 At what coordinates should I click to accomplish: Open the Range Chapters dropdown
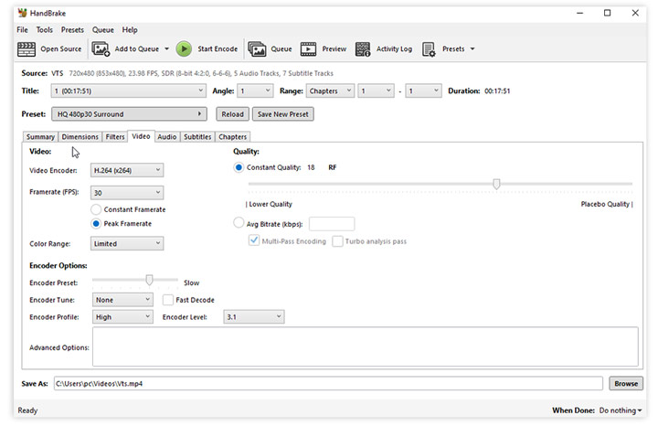[x=330, y=91]
